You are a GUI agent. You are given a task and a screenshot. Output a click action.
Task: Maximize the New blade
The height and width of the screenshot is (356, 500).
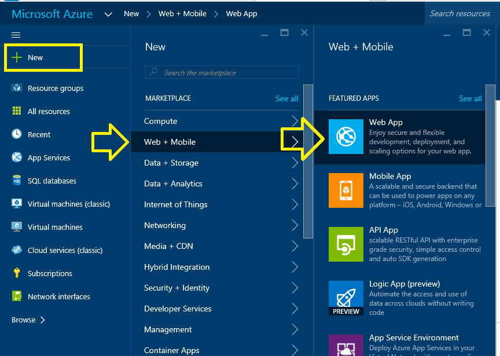tap(285, 32)
